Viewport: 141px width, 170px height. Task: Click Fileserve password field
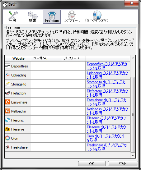click(74, 129)
